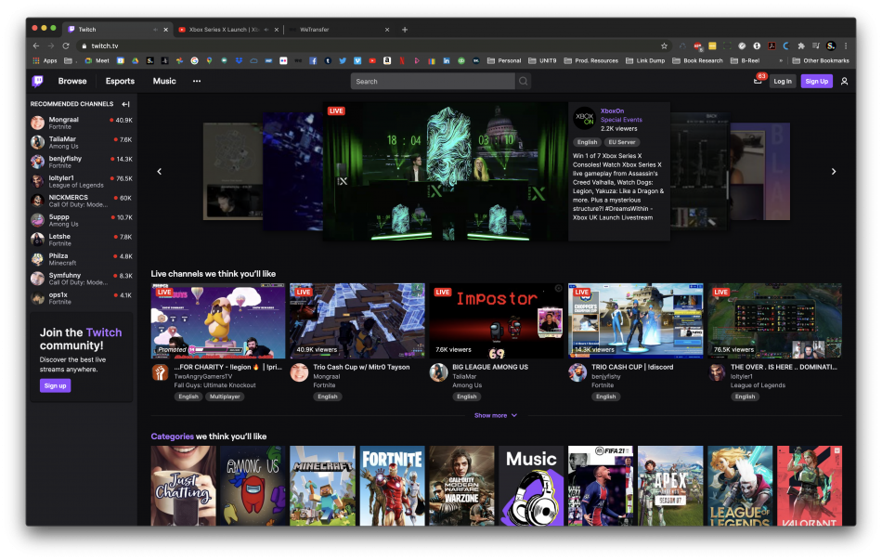Image resolution: width=882 pixels, height=560 pixels.
Task: Open the LinkedIn bookmark icon
Action: pyautogui.click(x=446, y=60)
